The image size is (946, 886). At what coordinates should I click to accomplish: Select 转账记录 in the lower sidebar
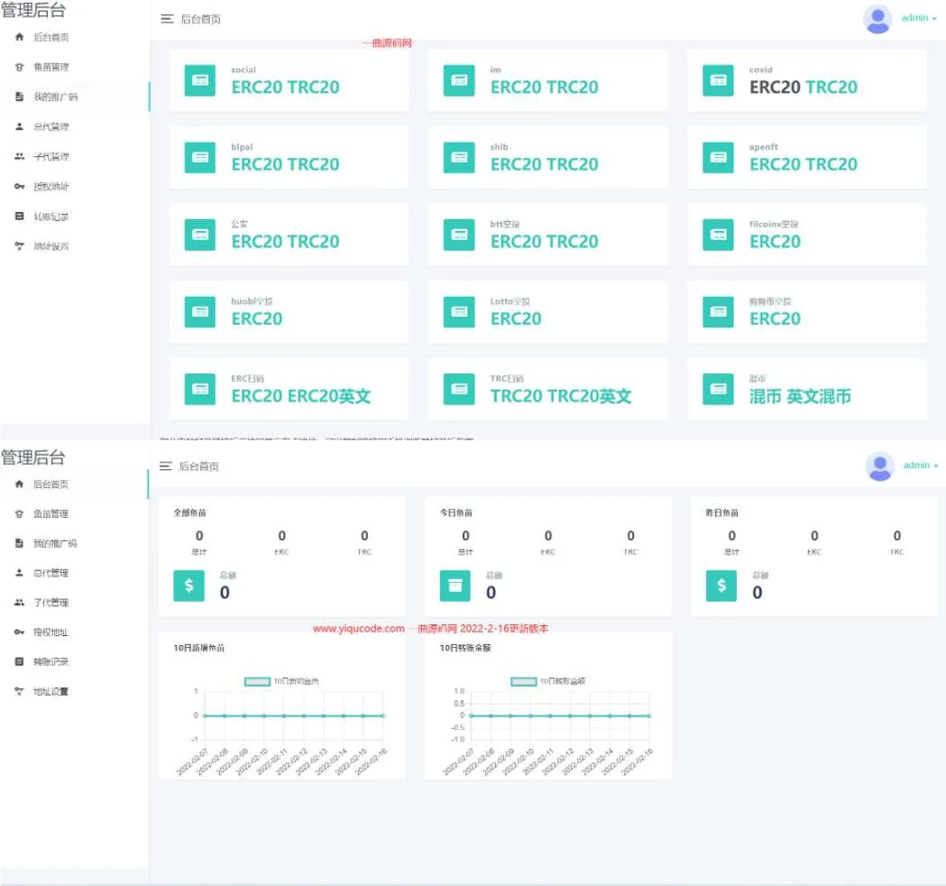pyautogui.click(x=51, y=662)
